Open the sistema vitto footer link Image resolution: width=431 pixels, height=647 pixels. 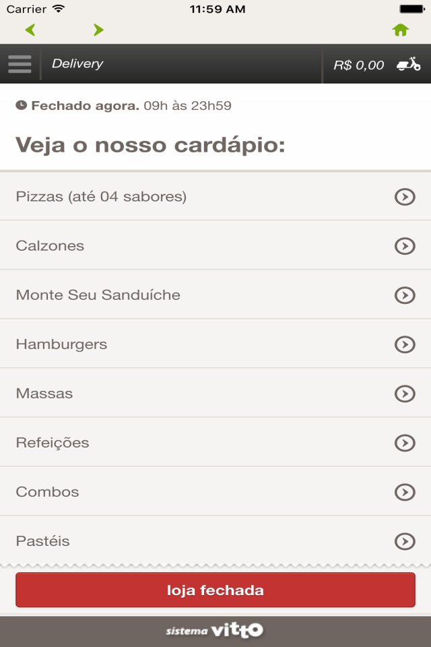pos(214,630)
